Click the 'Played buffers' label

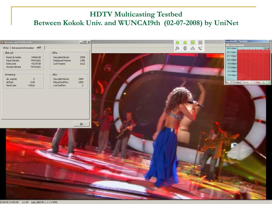[61, 82]
